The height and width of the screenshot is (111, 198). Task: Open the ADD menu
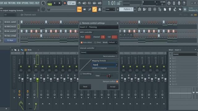6,3
